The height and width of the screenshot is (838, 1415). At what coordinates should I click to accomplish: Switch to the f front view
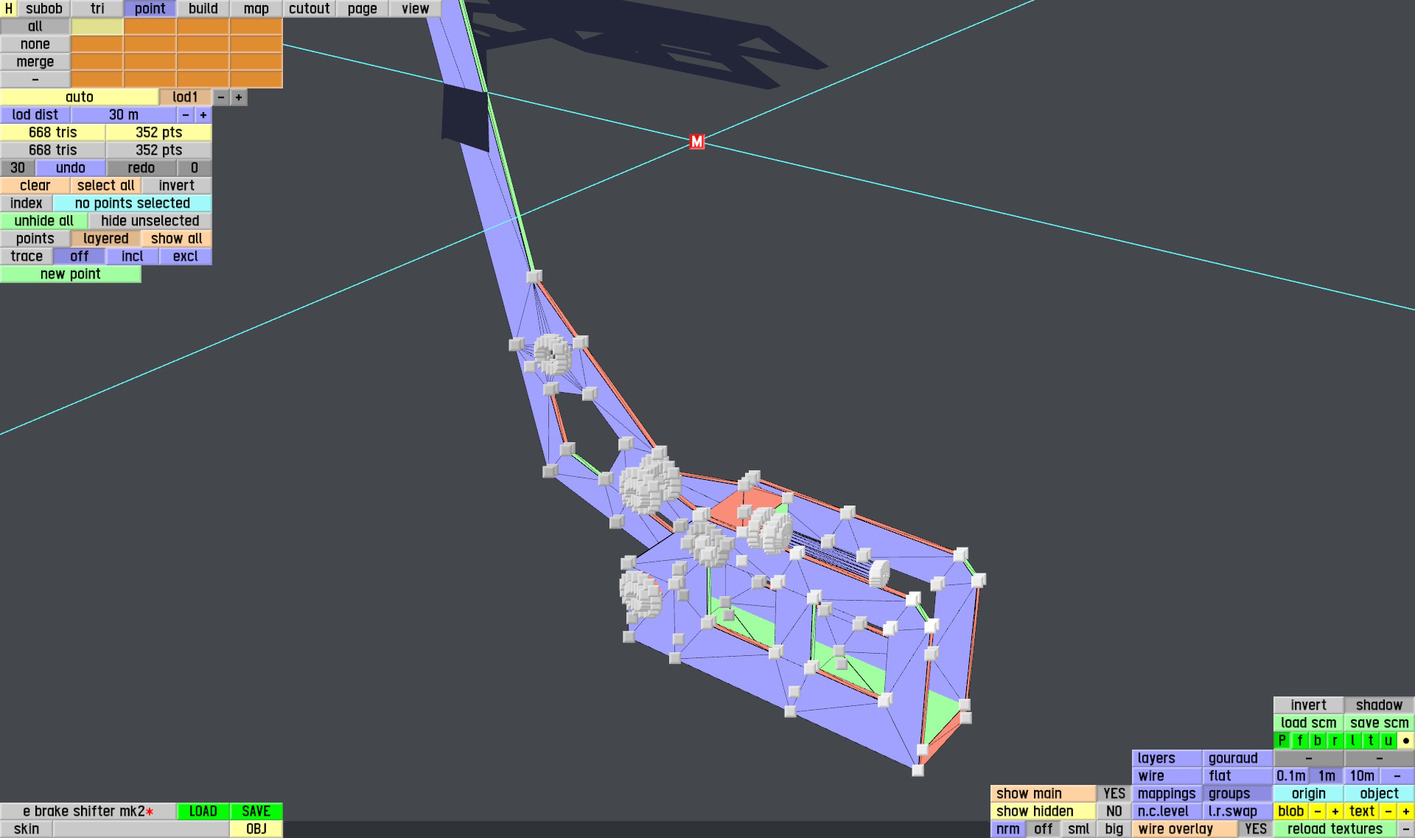click(x=1299, y=741)
